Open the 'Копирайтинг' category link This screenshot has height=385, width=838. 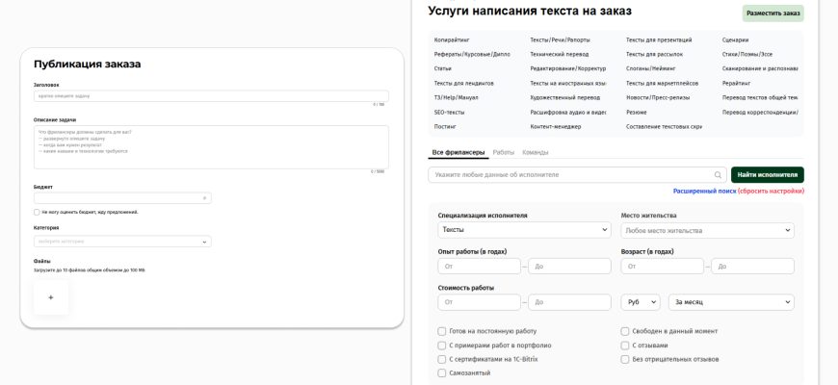[x=452, y=40]
